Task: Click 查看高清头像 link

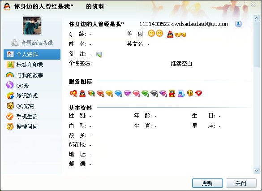Action: tap(32, 43)
